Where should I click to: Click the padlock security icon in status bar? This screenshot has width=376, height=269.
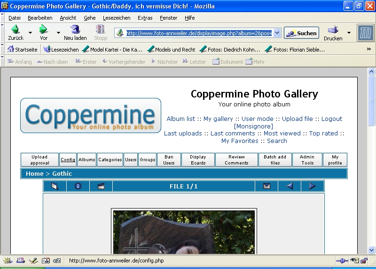point(363,261)
